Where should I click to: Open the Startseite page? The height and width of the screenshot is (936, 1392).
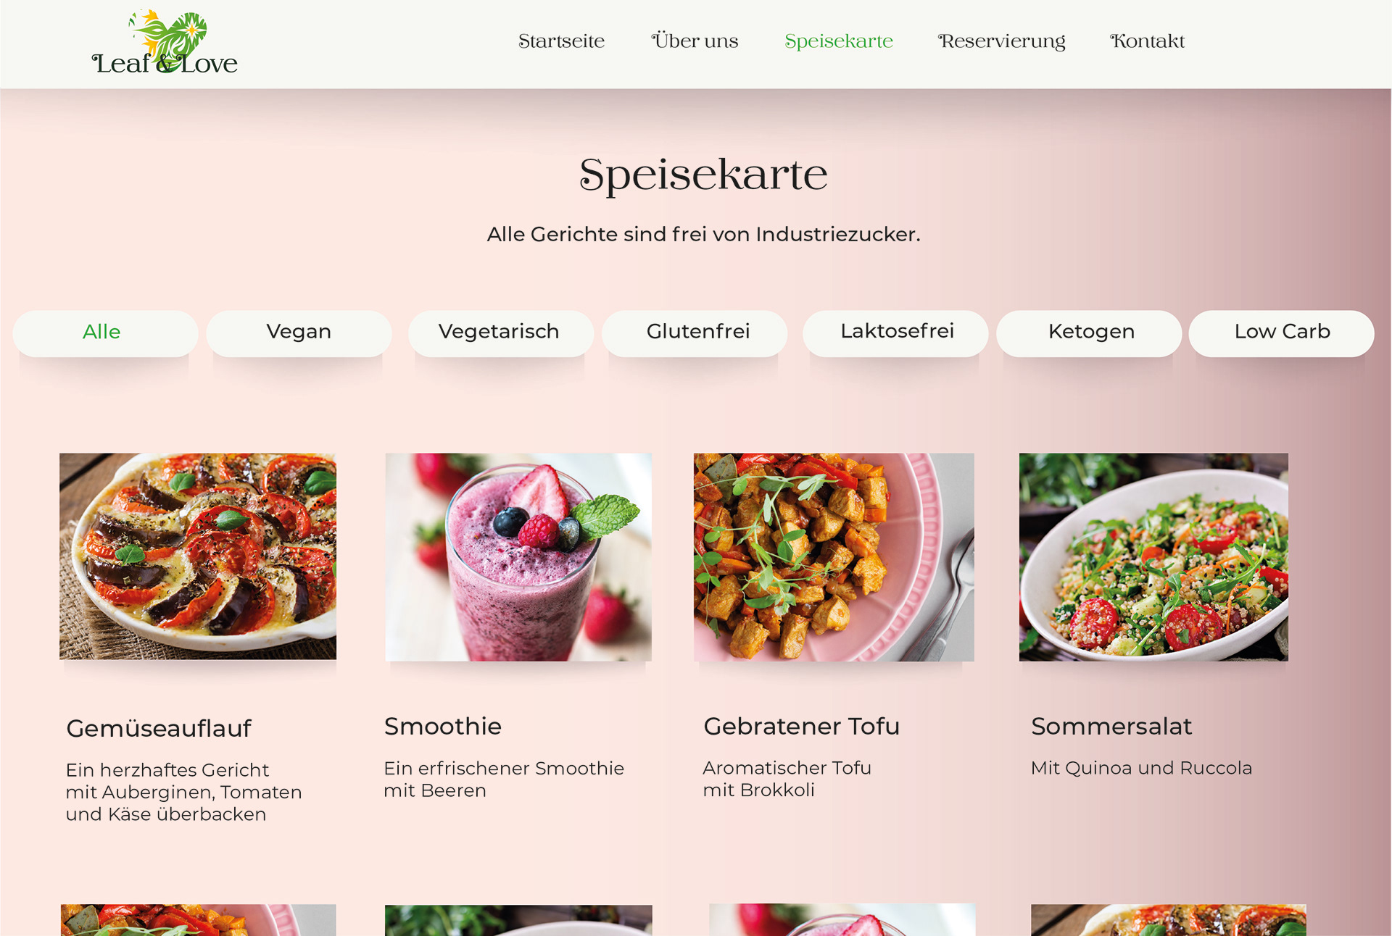(x=561, y=41)
